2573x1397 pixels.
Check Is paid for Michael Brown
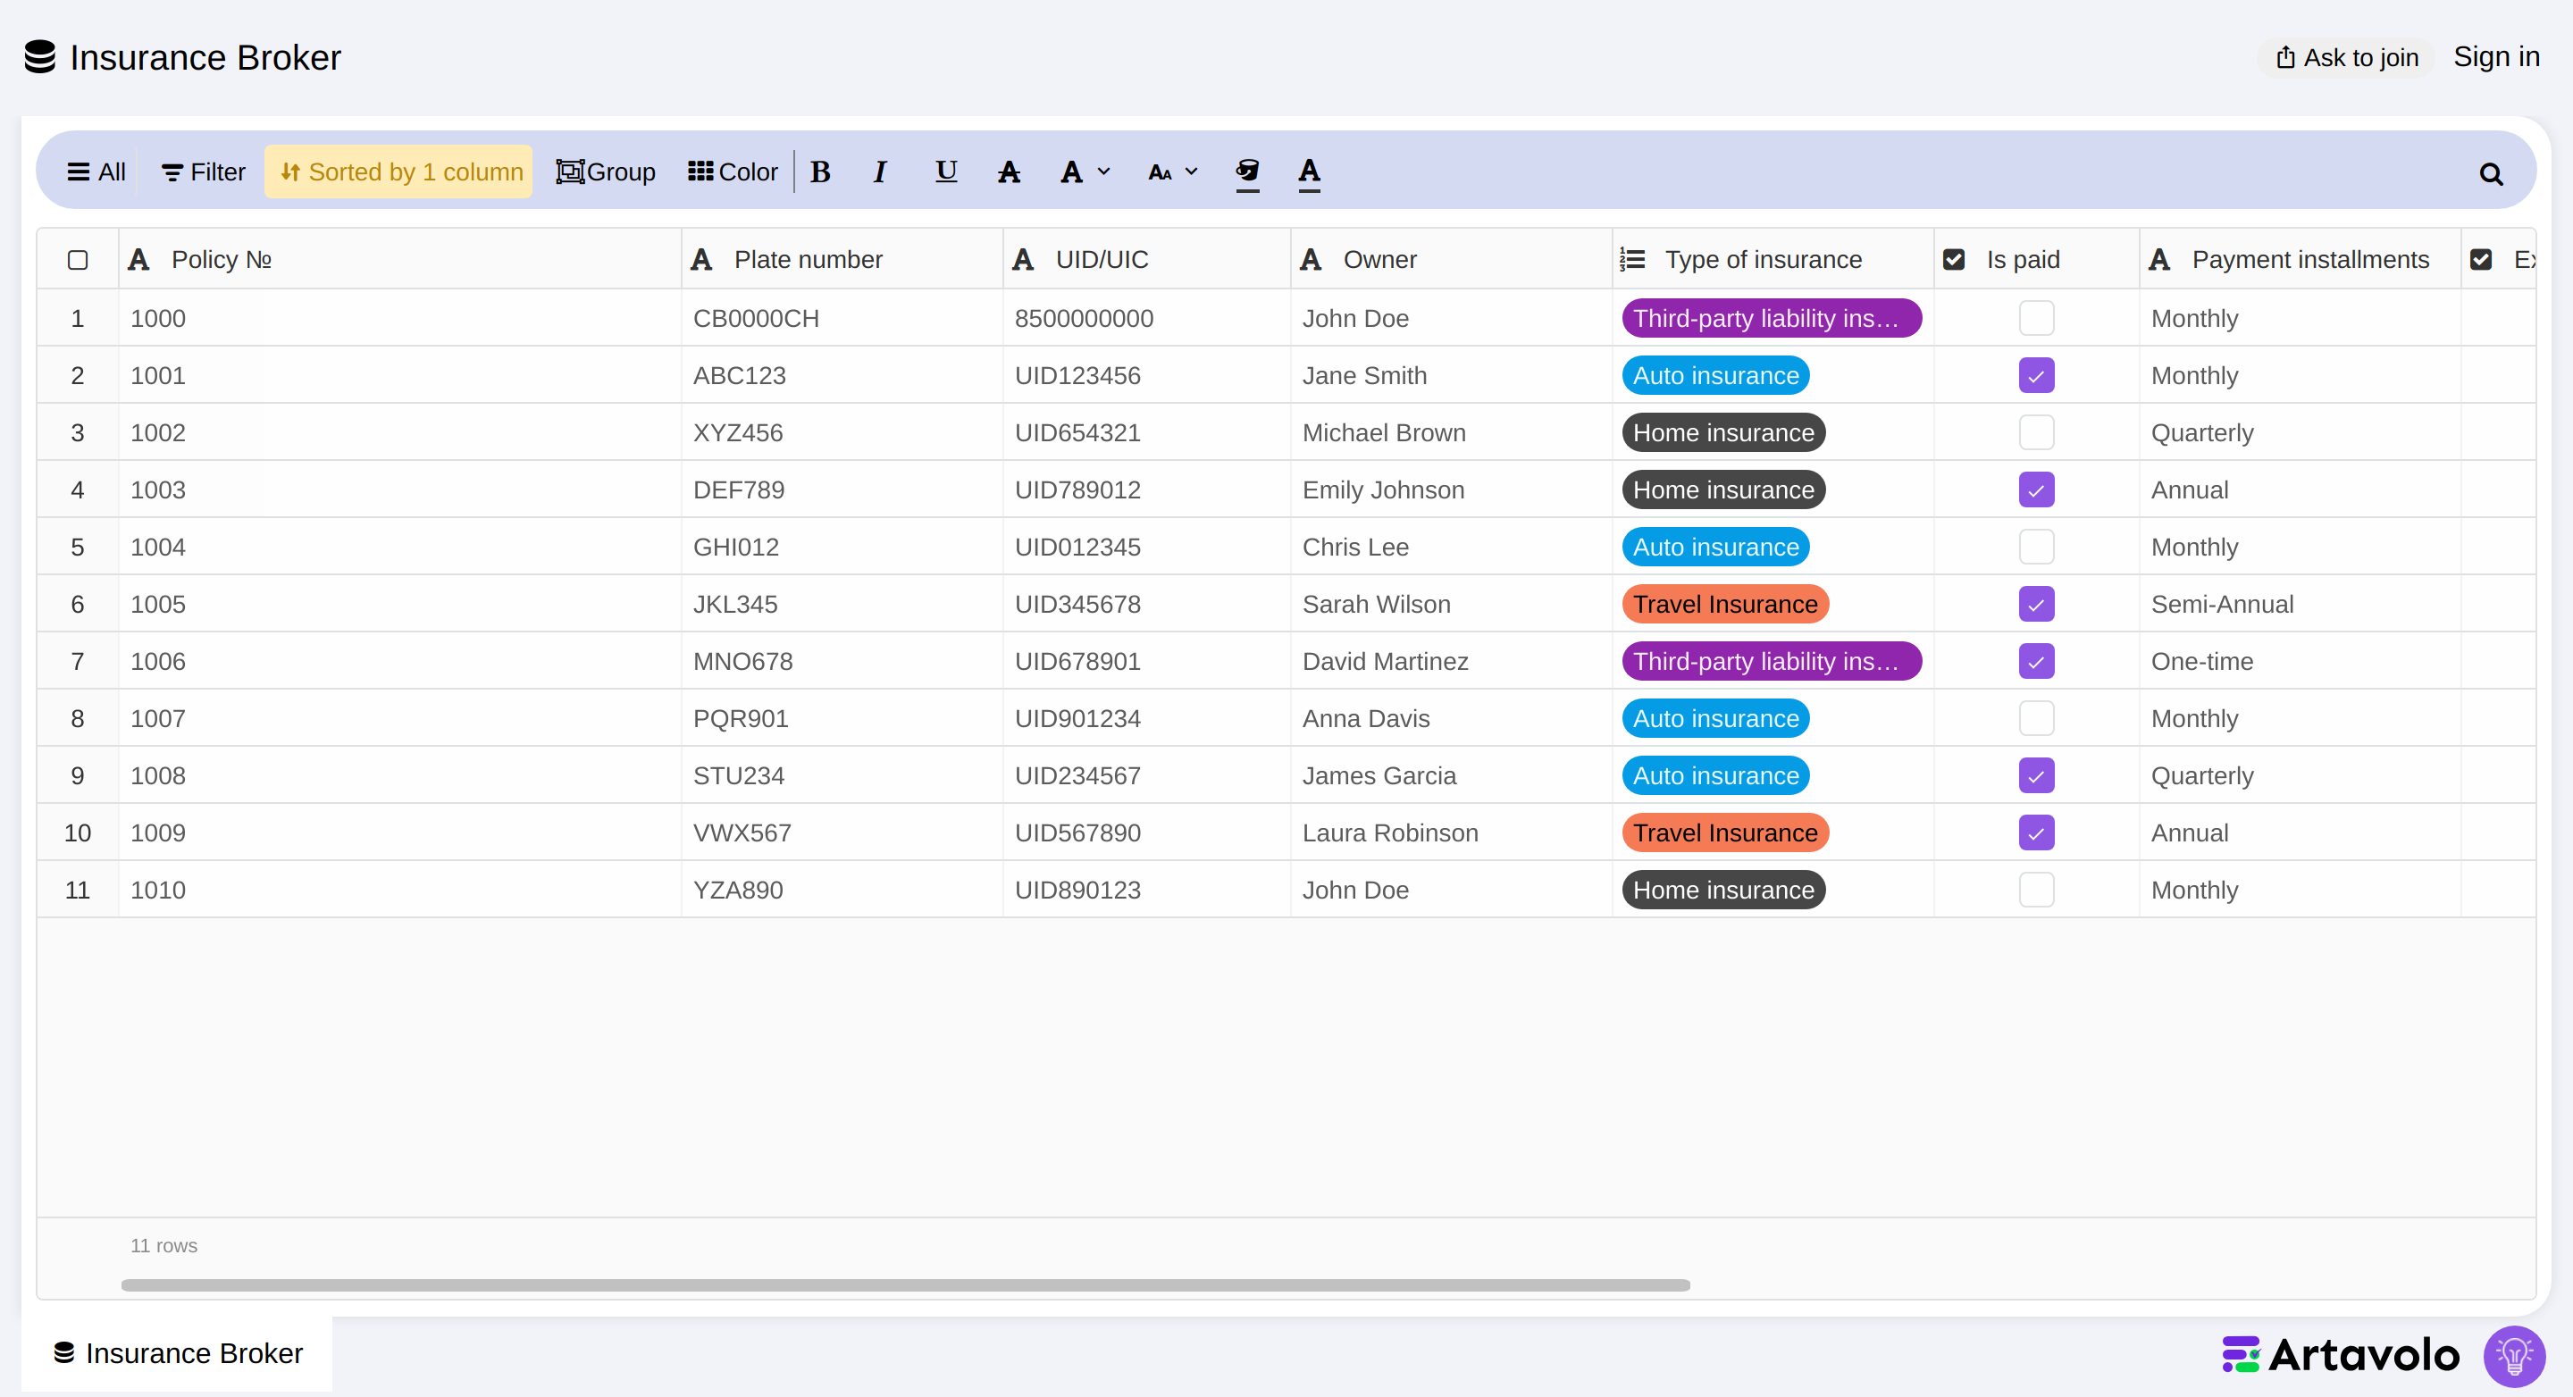pyautogui.click(x=2036, y=432)
